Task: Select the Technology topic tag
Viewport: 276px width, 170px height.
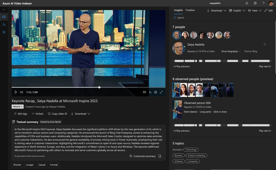Action: (191, 150)
